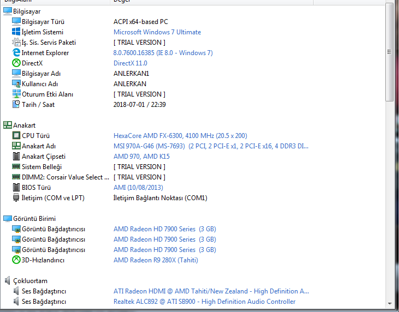Click the ATI Radeon HDMI Ses Bağdaştırıcı speaker icon

(x=16, y=291)
